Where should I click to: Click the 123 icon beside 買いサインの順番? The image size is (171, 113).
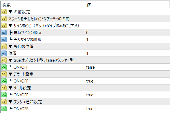(x=4, y=33)
